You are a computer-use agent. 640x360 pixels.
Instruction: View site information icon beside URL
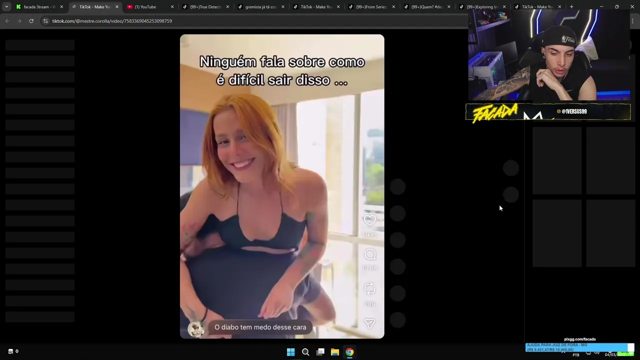point(45,21)
